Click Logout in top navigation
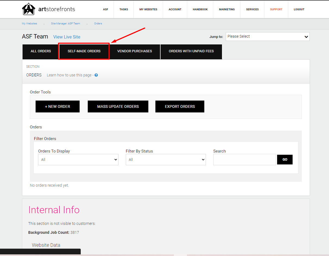Screen dimensions: 329x256 (x=299, y=9)
